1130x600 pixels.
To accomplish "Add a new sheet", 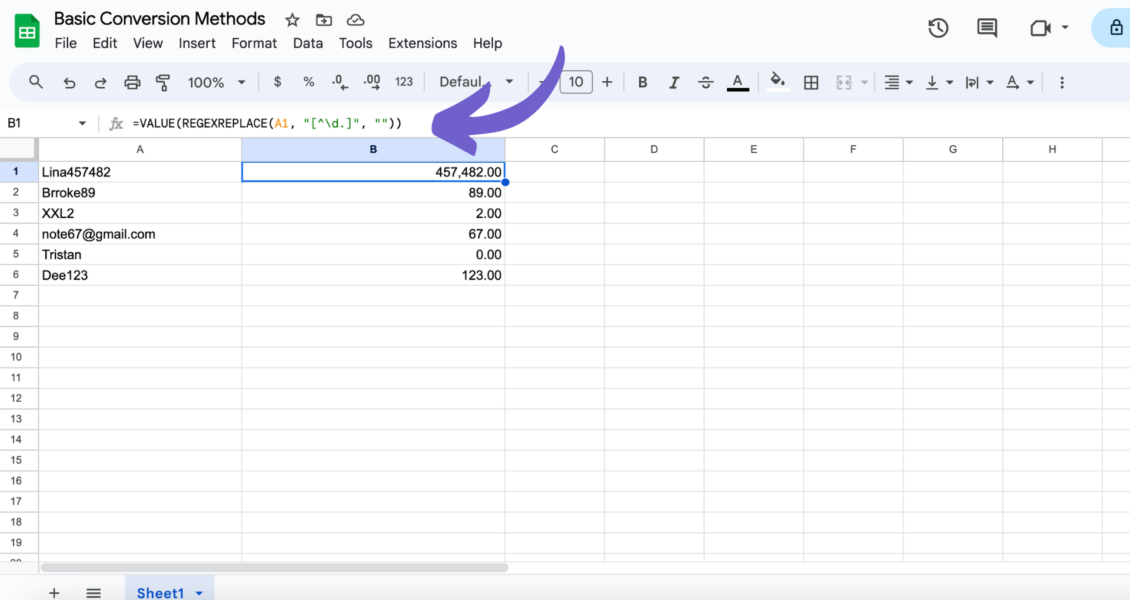I will pos(54,592).
